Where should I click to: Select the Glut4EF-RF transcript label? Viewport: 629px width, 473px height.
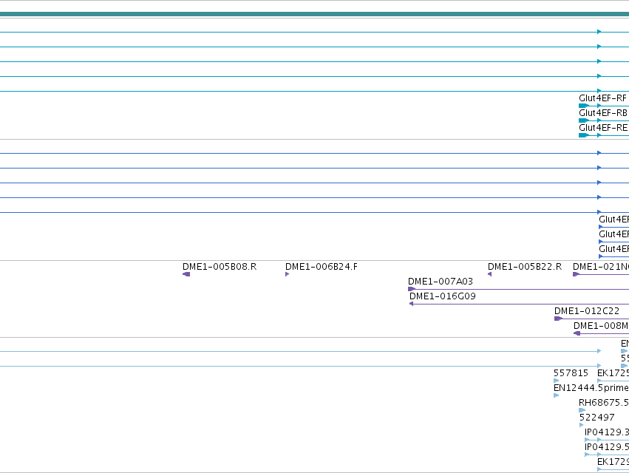tap(602, 98)
